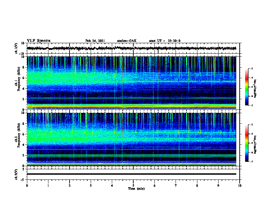270x208 pixels.
Task: Click time axis tick label '2'
Action: [70, 186]
